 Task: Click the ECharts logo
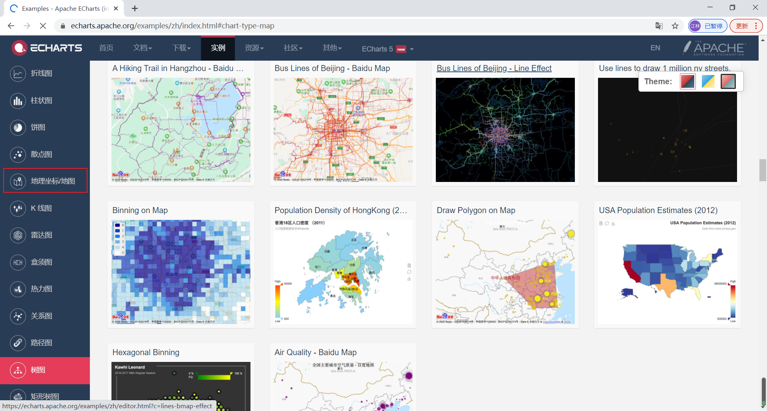[x=47, y=48]
